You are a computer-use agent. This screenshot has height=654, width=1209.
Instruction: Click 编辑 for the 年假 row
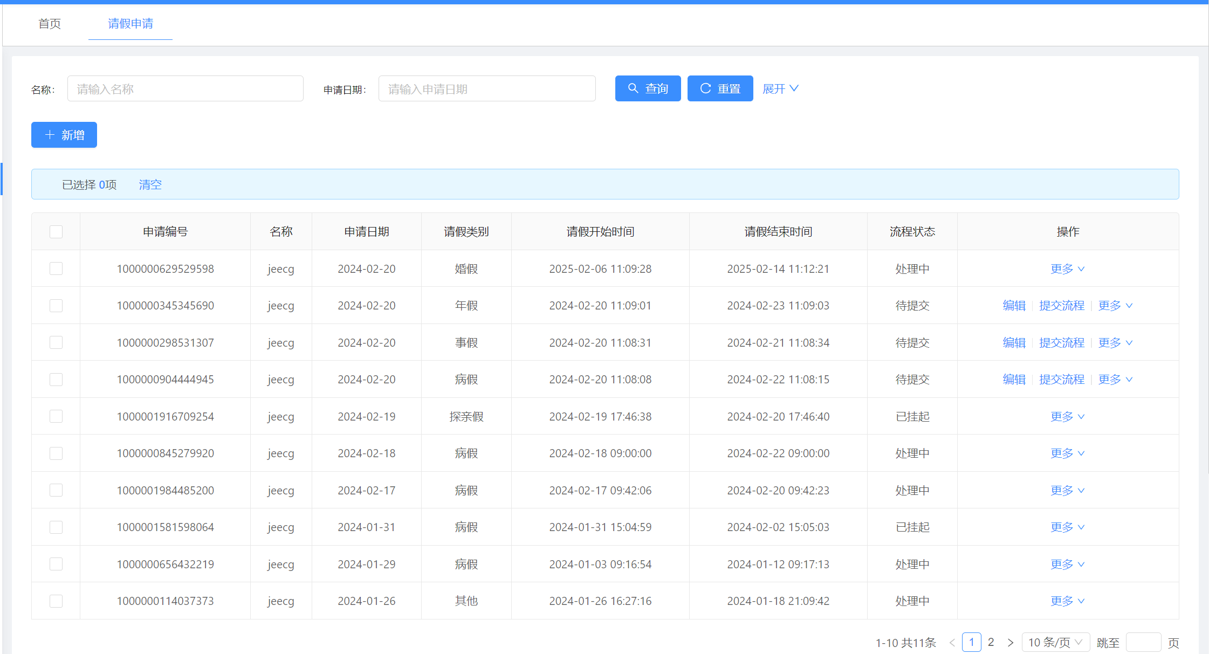click(1014, 306)
